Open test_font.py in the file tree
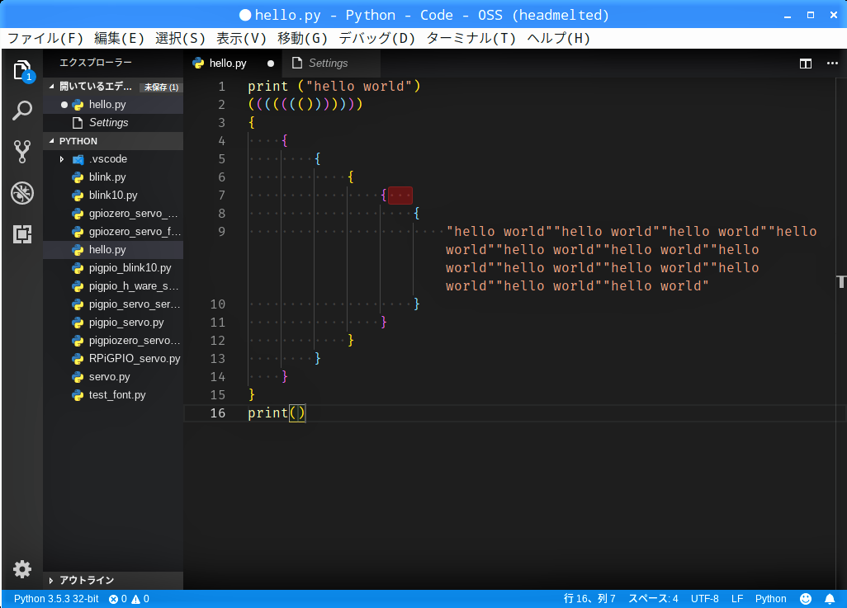Viewport: 847px width, 608px height. (x=113, y=395)
